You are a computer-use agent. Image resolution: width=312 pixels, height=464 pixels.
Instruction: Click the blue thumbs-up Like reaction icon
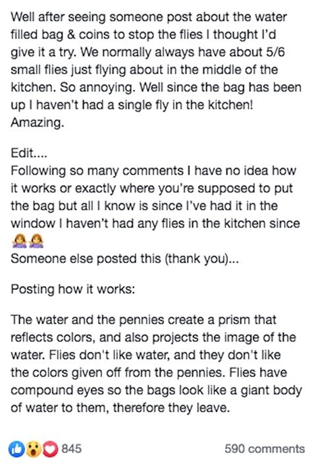[x=17, y=449]
